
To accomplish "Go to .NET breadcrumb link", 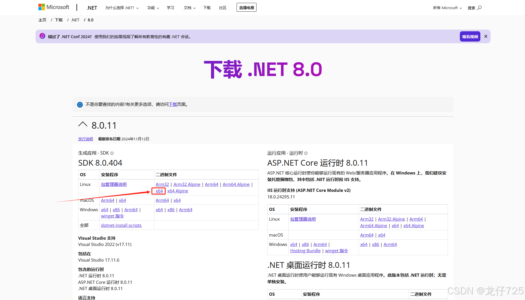I will click(75, 20).
